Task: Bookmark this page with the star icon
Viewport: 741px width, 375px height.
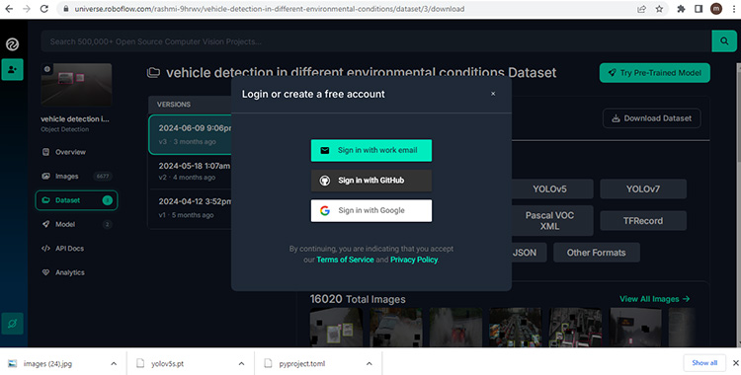Action: (659, 9)
